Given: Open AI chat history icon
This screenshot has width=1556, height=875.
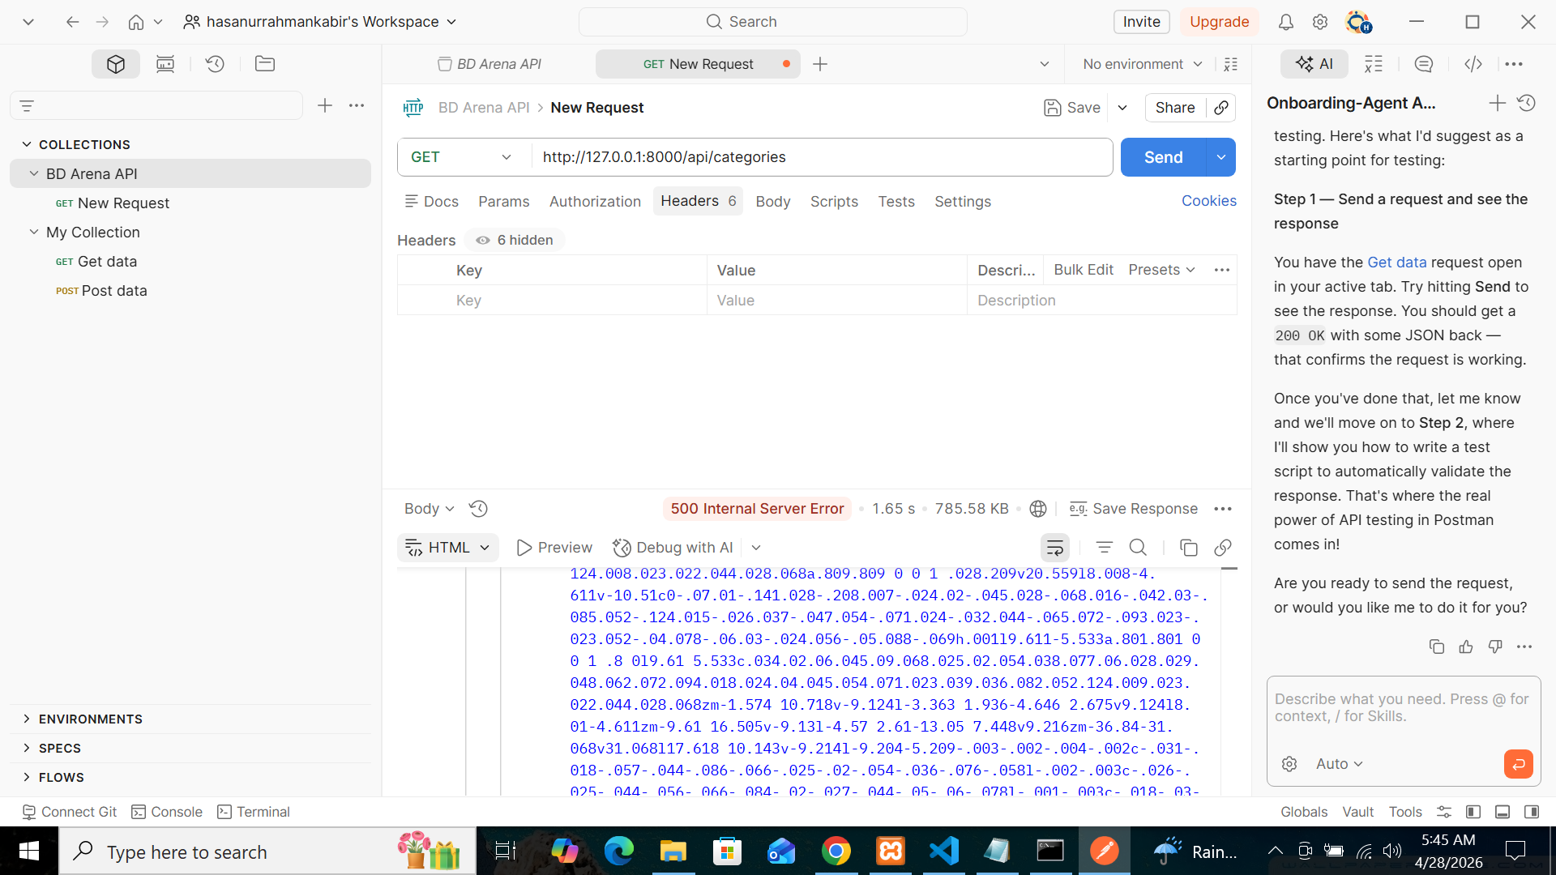Looking at the screenshot, I should coord(1527,103).
